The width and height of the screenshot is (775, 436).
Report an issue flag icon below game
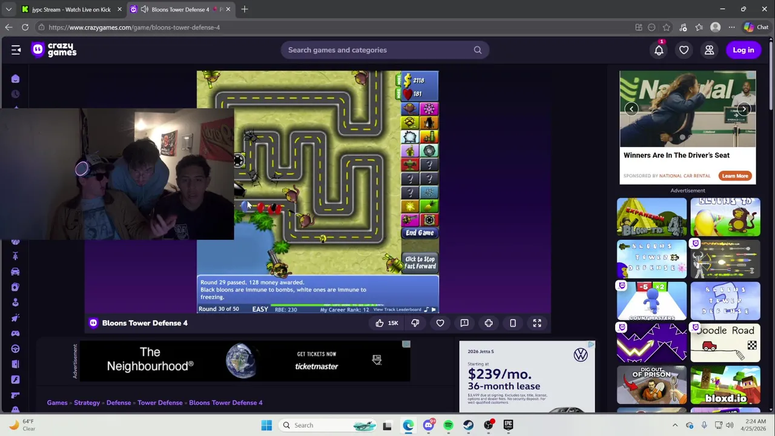pyautogui.click(x=464, y=323)
